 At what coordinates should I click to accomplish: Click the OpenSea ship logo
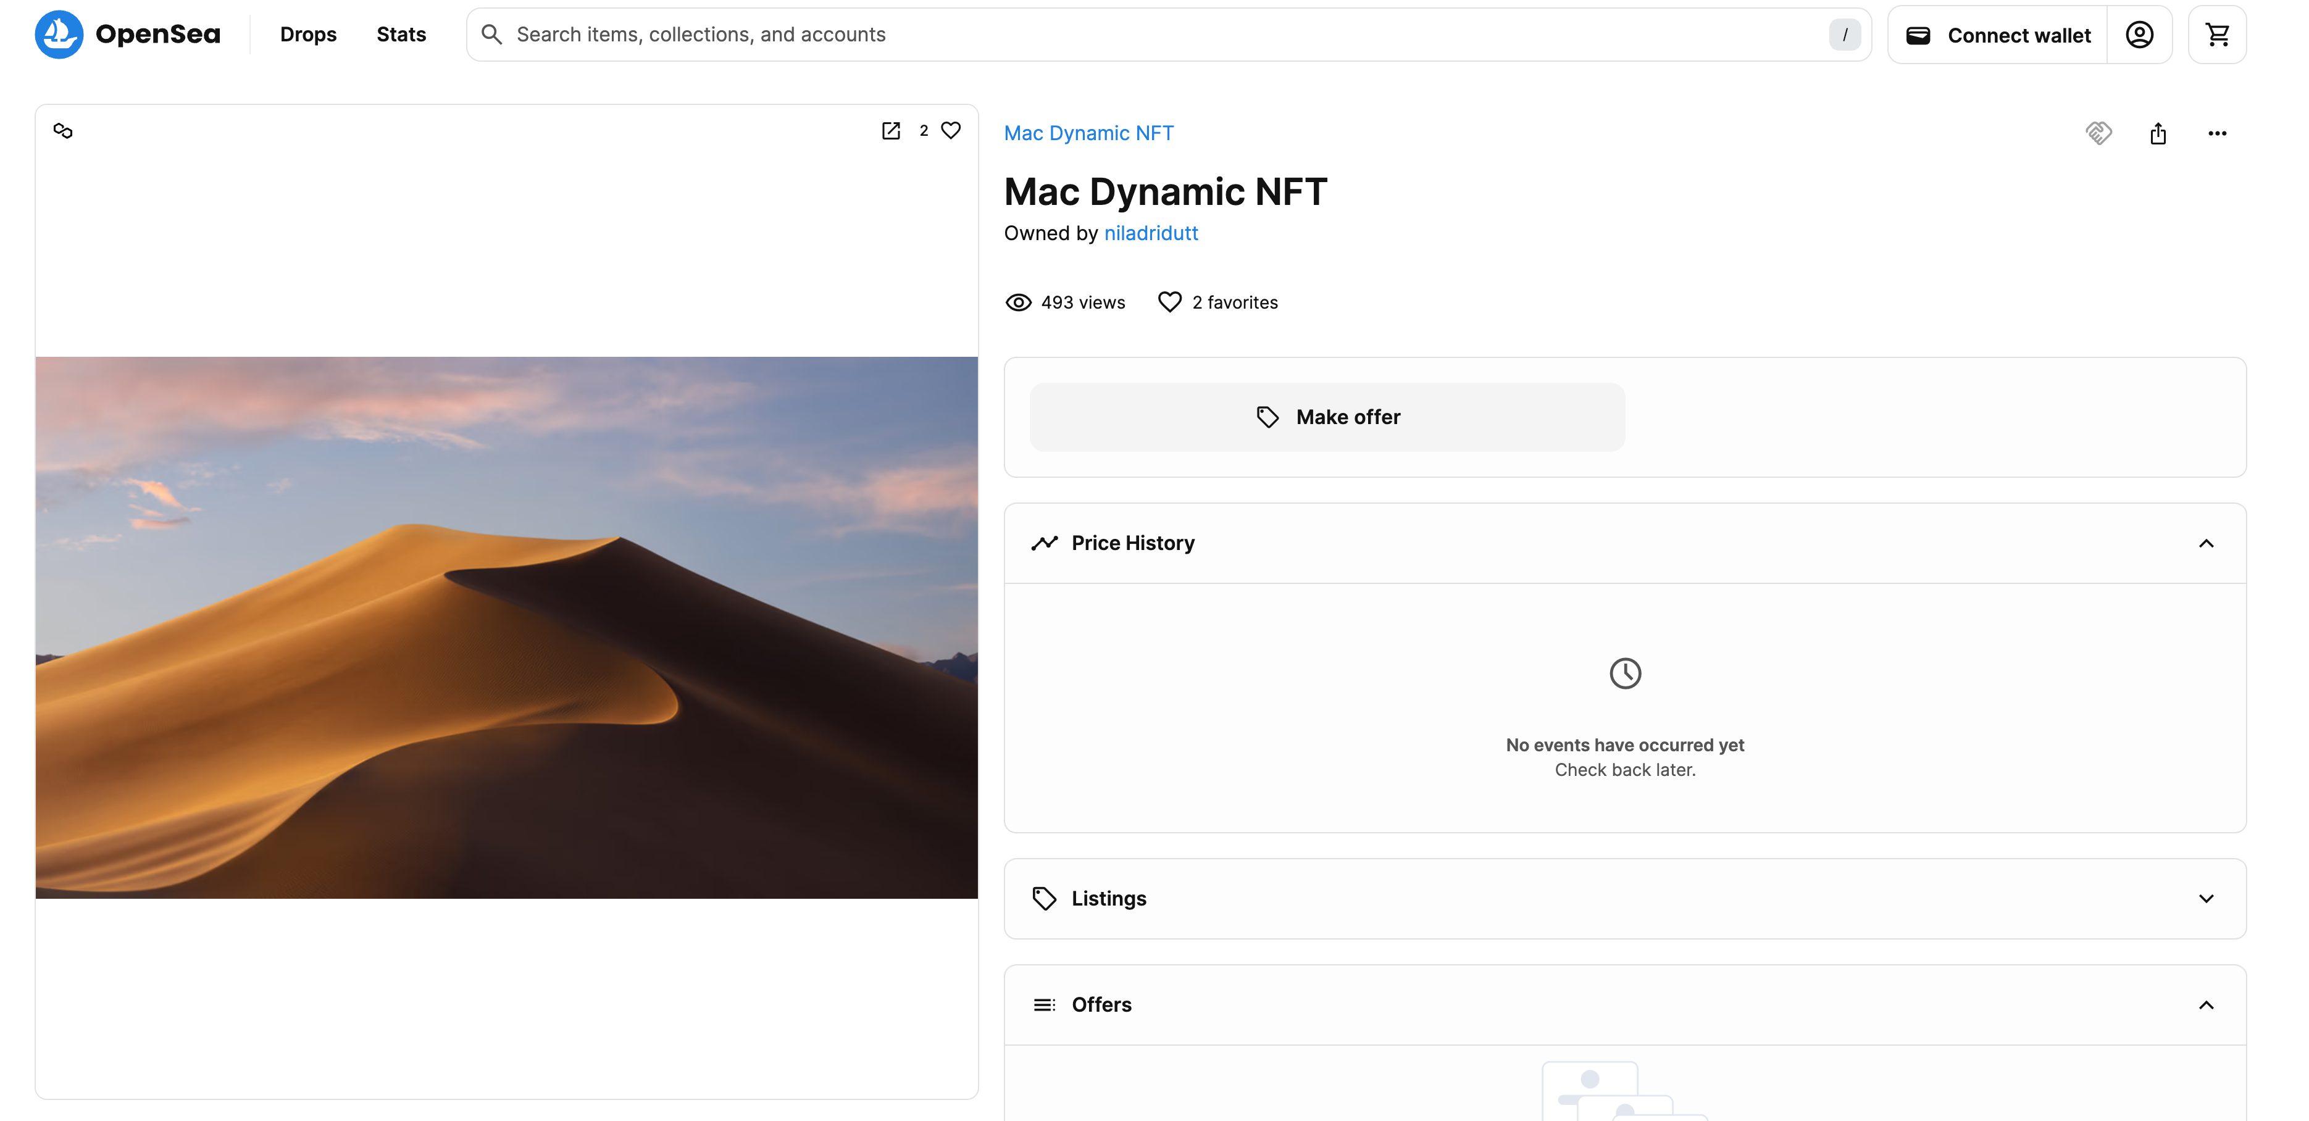59,34
